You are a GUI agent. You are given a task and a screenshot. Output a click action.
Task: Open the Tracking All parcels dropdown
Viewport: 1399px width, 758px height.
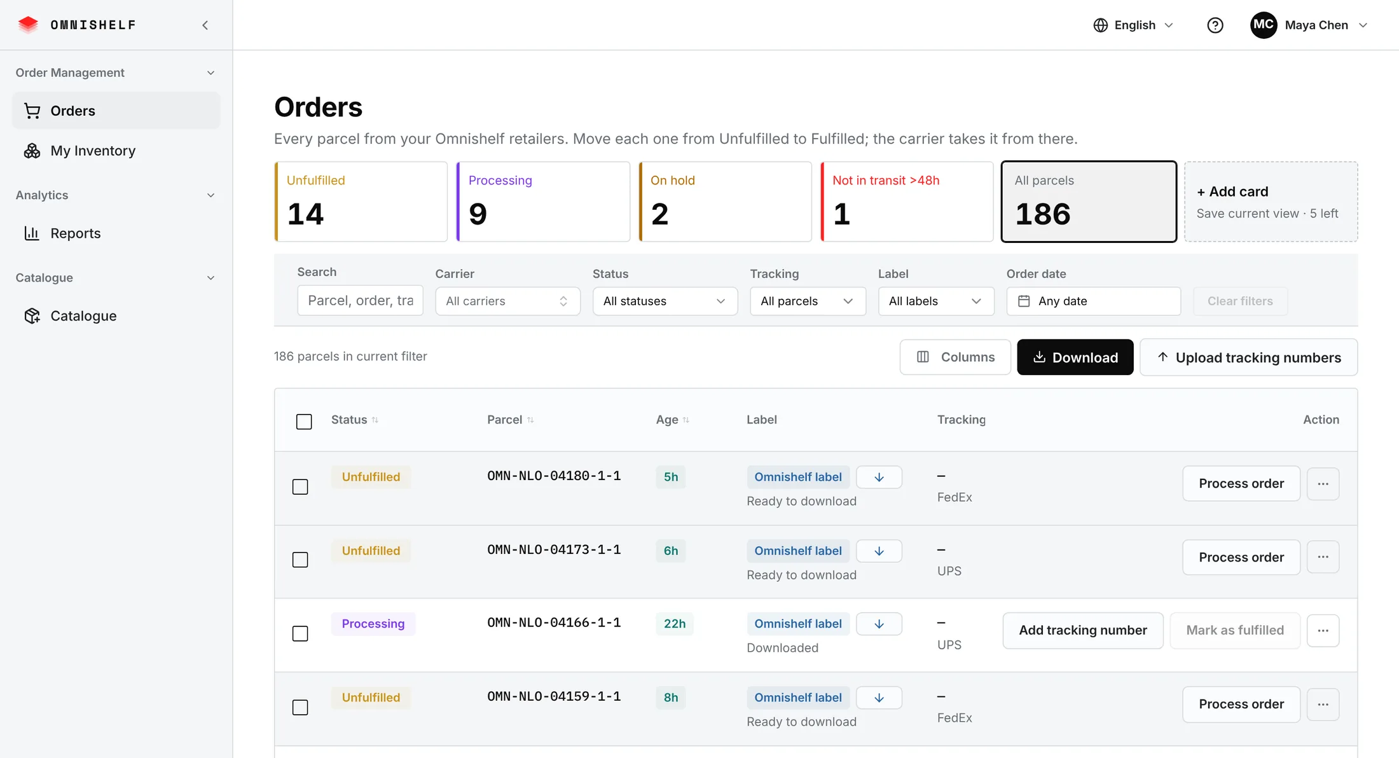click(x=808, y=301)
